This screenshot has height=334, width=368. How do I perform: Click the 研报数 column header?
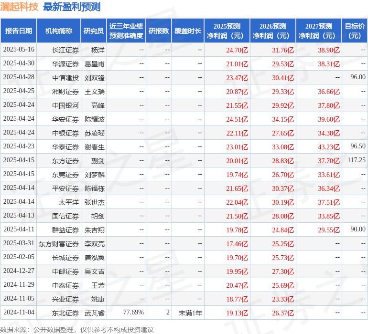pos(159,31)
